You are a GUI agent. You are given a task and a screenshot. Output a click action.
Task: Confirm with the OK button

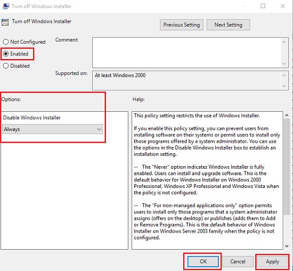click(203, 261)
